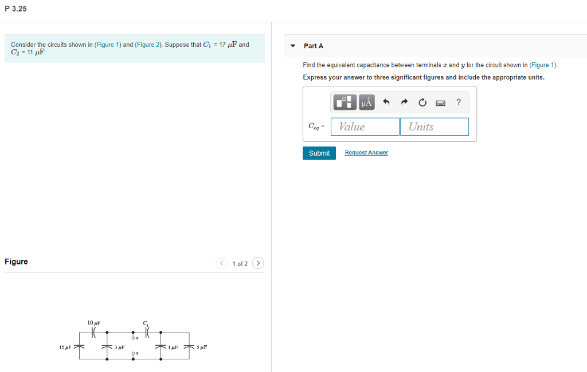The image size is (587, 372).
Task: Click the Request Answer link
Action: coord(366,153)
